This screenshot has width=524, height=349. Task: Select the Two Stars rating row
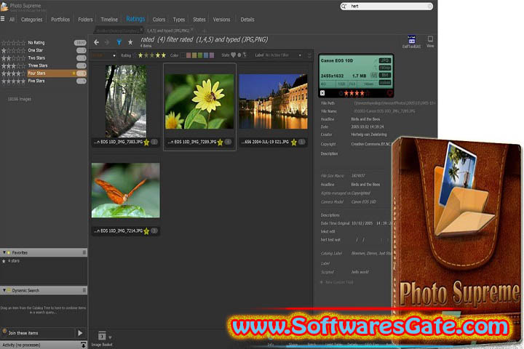click(x=44, y=58)
